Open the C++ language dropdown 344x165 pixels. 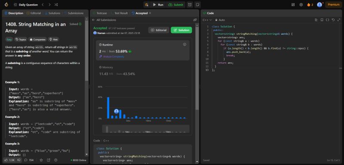207,20
